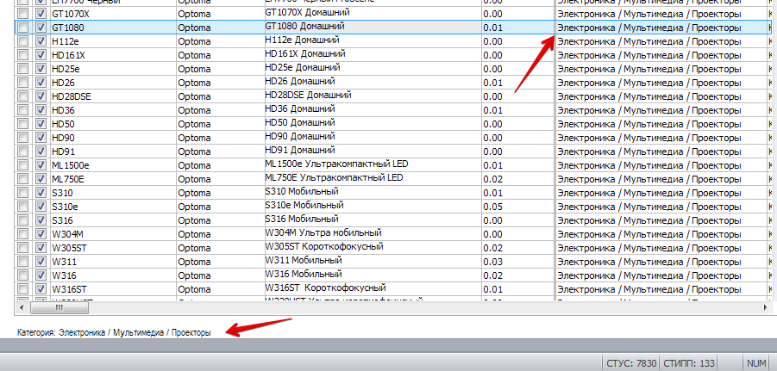This screenshot has height=371, width=777.
Task: Select the 'W304M Ультра мобильный' cell
Action: pyautogui.click(x=373, y=234)
